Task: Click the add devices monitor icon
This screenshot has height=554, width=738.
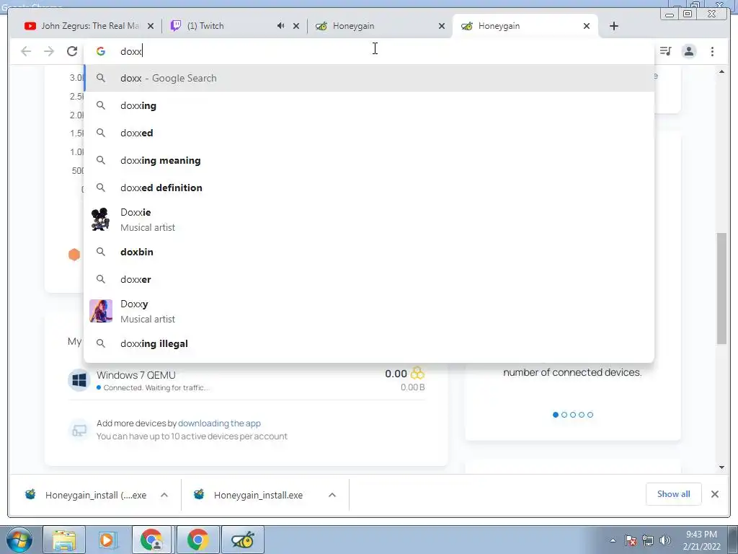Action: tap(79, 430)
